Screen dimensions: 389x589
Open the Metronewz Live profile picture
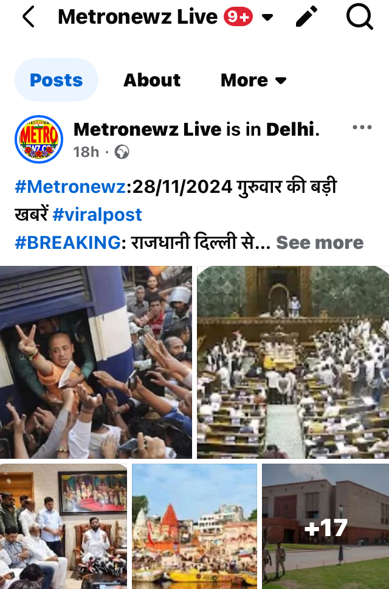click(x=39, y=139)
